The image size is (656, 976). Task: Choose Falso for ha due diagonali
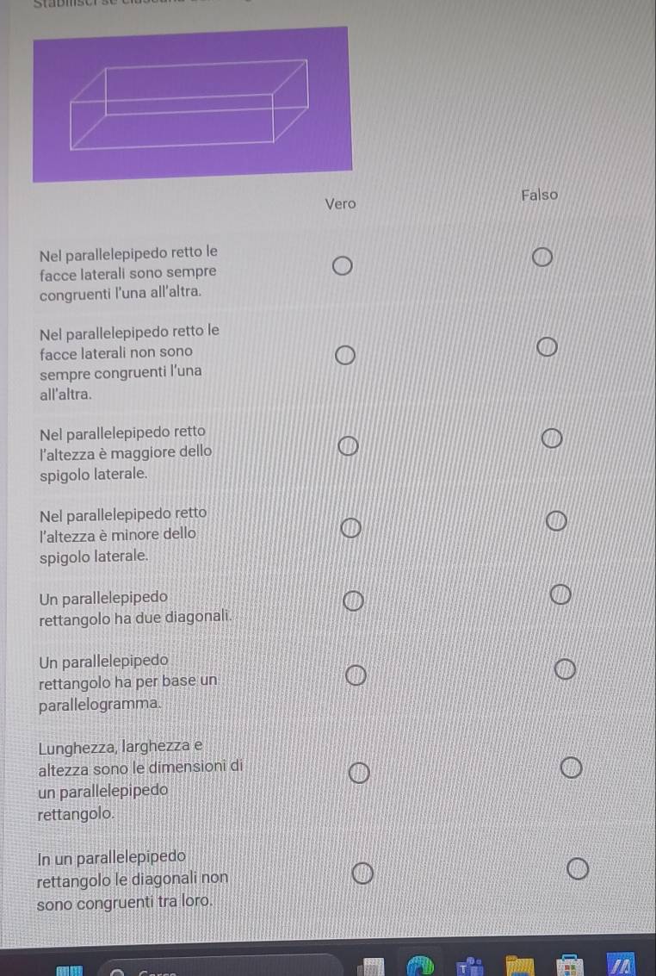click(x=560, y=594)
